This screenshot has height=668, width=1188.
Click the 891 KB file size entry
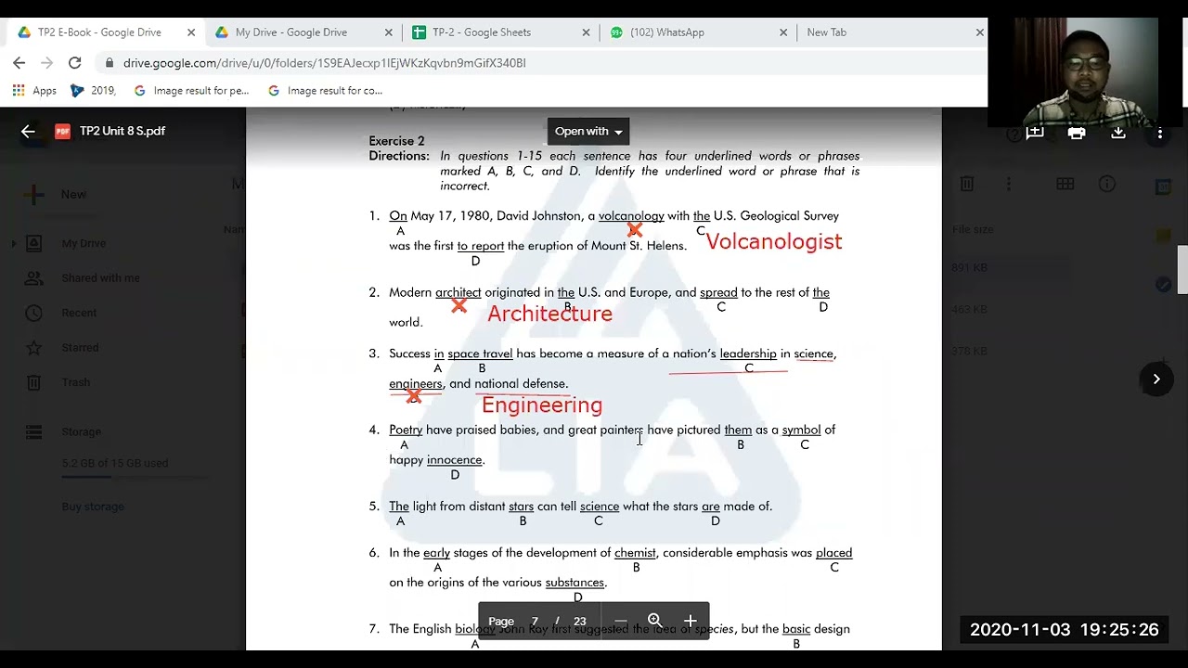(969, 268)
